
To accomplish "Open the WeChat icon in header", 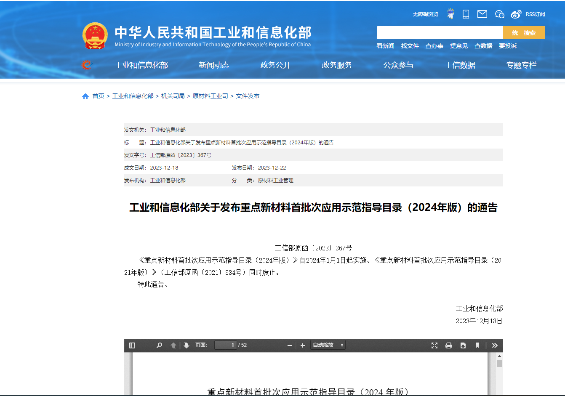I will (x=500, y=14).
